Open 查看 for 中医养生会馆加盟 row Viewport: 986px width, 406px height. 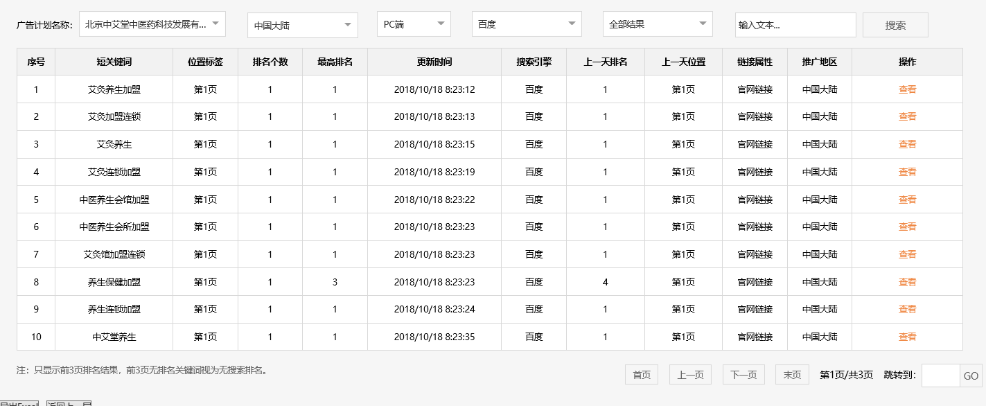point(907,199)
